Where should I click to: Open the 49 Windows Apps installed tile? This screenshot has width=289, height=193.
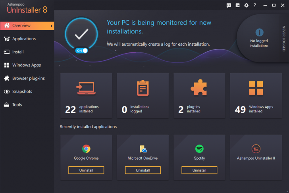(256, 95)
